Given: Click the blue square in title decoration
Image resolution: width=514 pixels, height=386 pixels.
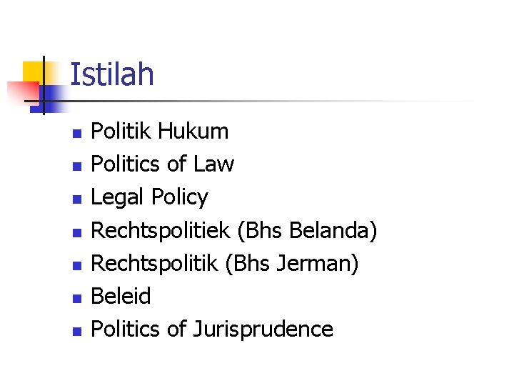Looking at the screenshot, I should pos(49,99).
